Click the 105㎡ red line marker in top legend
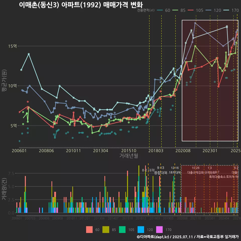 pos(191,10)
